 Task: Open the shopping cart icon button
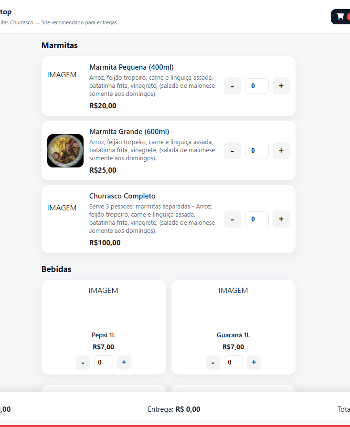(341, 16)
